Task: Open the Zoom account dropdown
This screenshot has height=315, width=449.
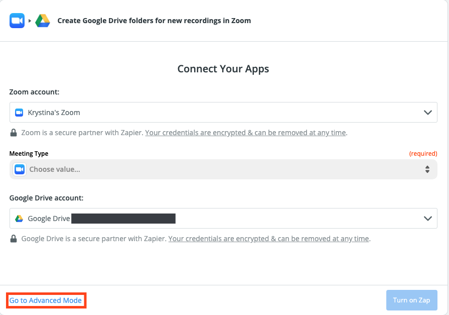Action: coord(223,113)
